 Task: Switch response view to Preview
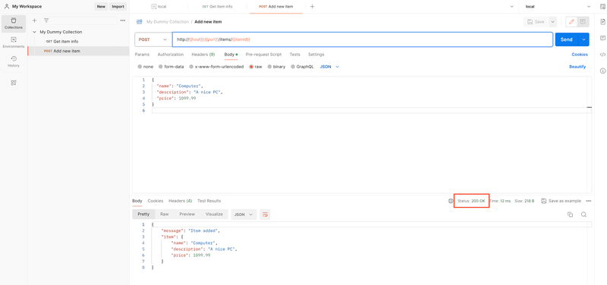click(187, 215)
